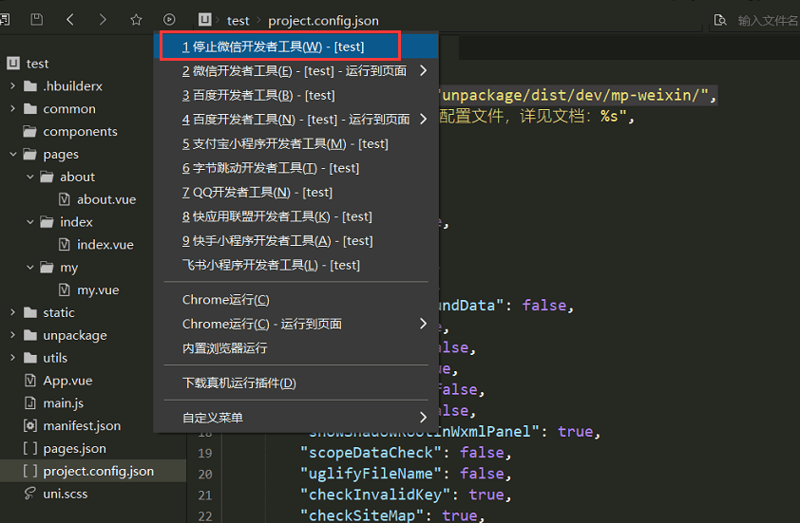The width and height of the screenshot is (800, 523).
Task: Select 下载真机运行插件(D)
Action: pos(295,383)
